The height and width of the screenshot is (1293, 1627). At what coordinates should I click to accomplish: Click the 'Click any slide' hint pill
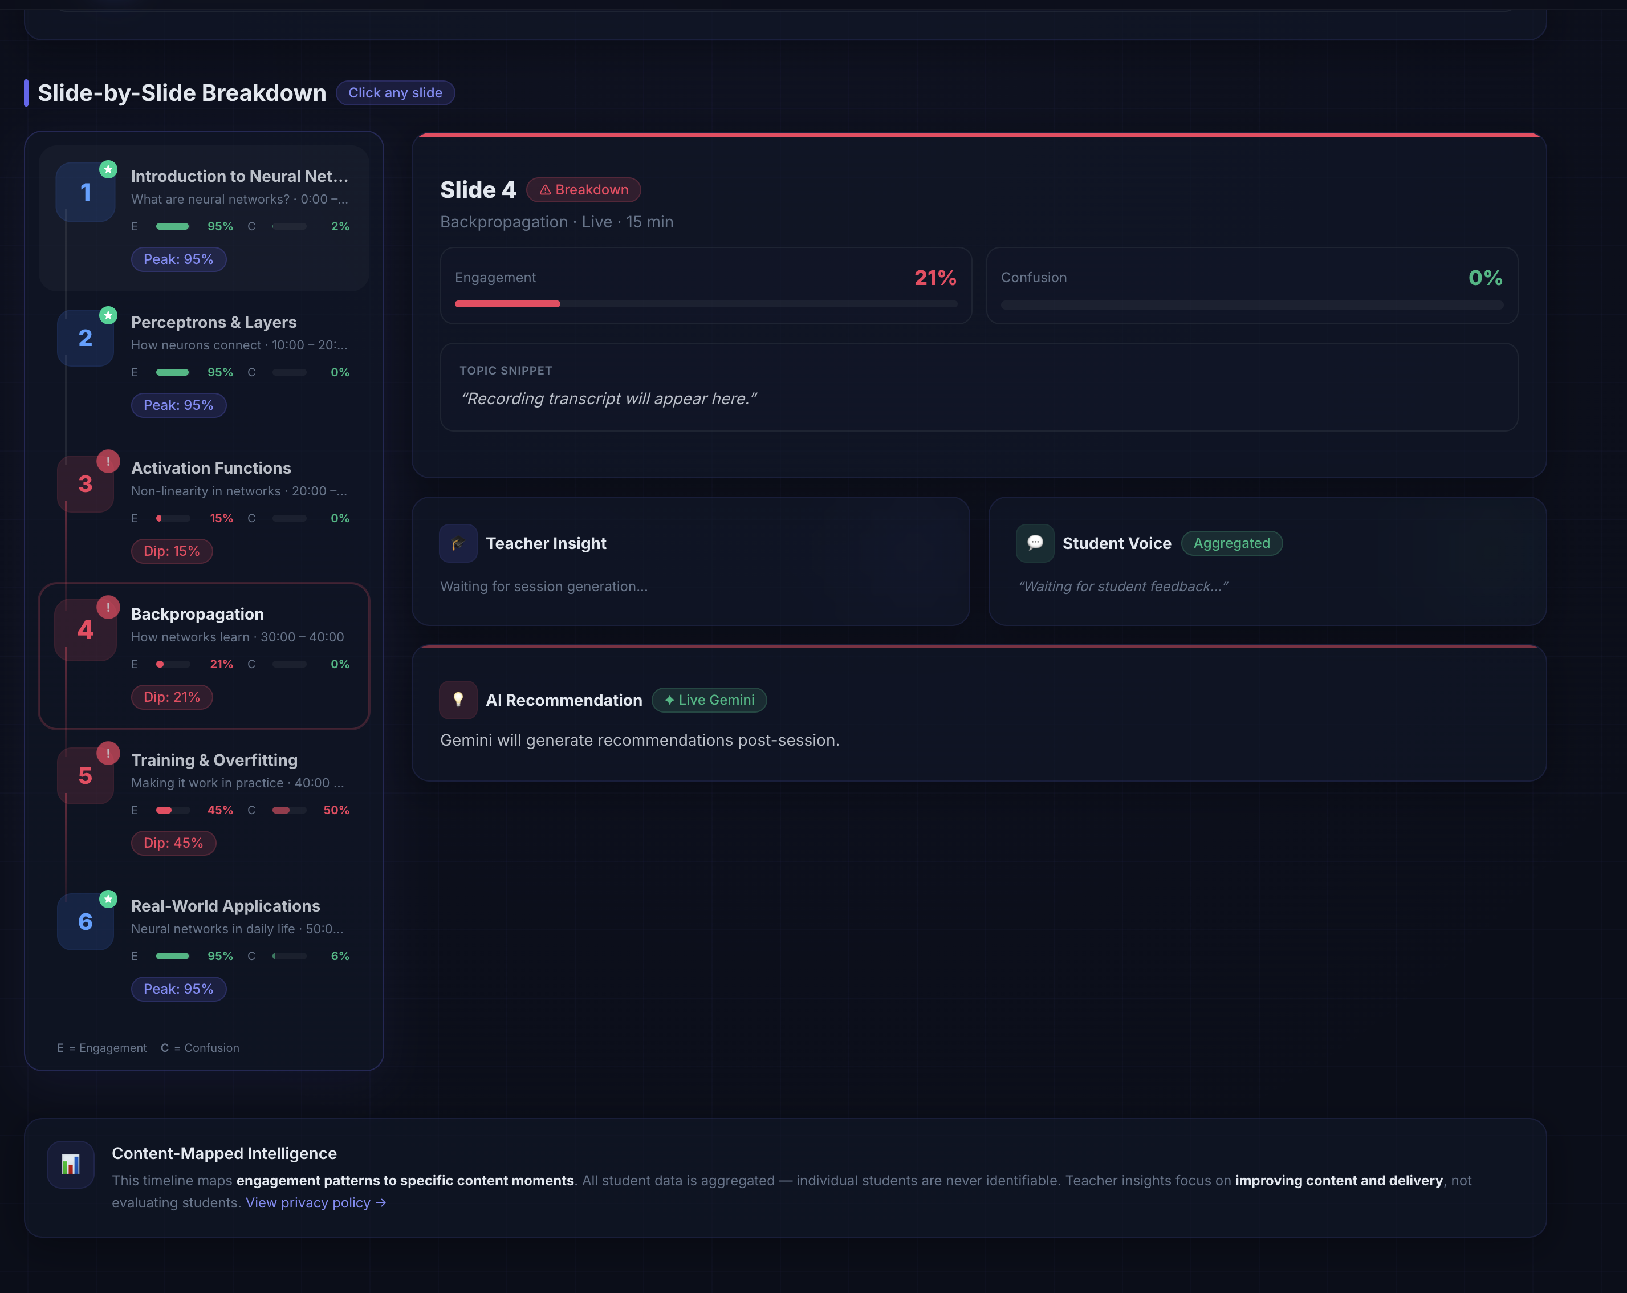[394, 93]
